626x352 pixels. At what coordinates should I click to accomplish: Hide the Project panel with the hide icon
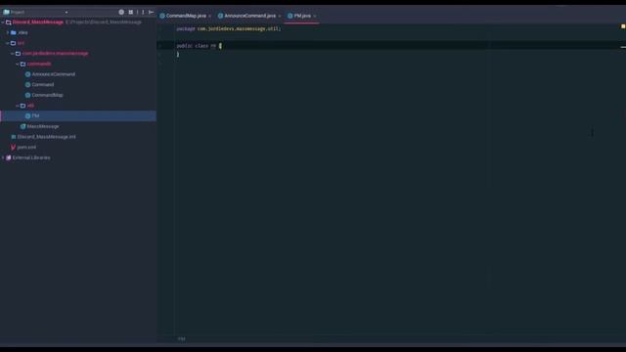(x=151, y=12)
